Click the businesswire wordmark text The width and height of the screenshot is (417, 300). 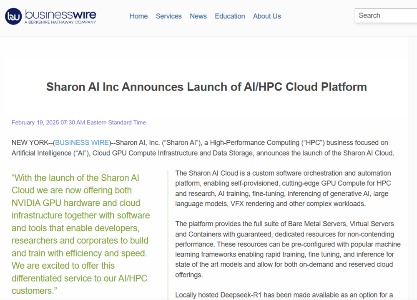pyautogui.click(x=60, y=14)
